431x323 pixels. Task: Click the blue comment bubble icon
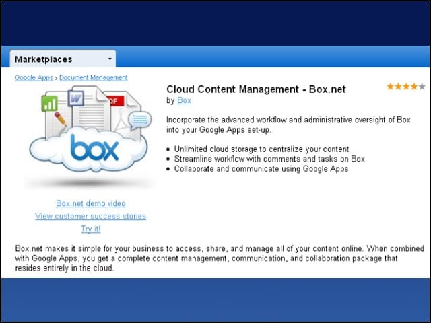pyautogui.click(x=140, y=120)
